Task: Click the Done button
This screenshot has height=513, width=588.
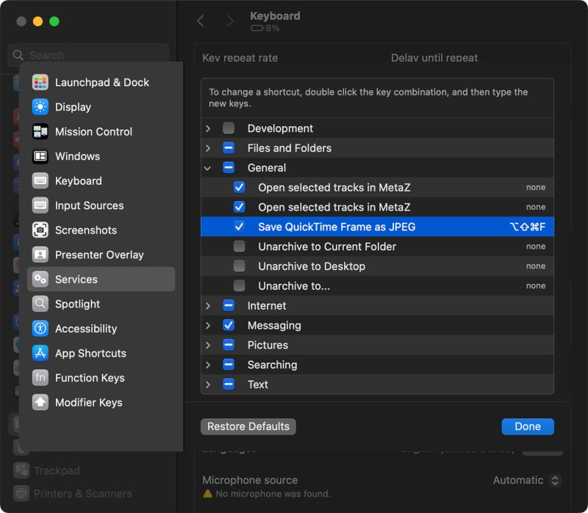Action: coord(527,426)
